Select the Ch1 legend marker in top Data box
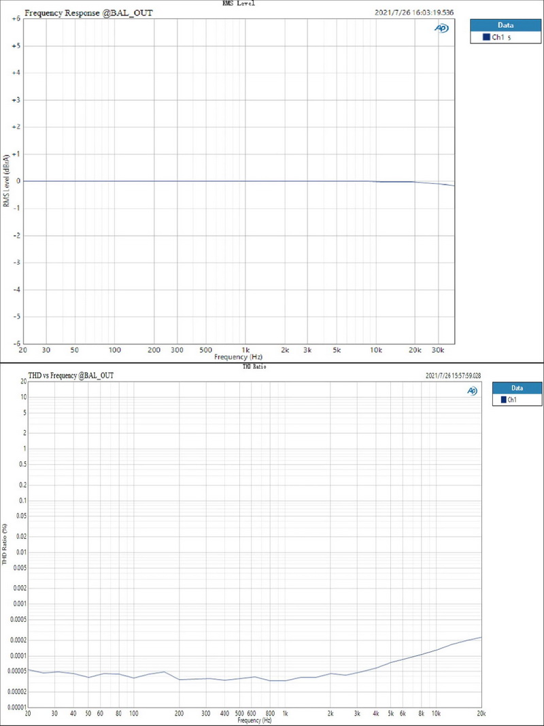 click(486, 37)
